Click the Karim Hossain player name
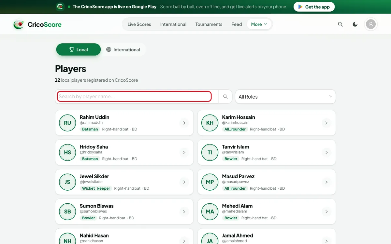The width and height of the screenshot is (391, 244). pyautogui.click(x=239, y=117)
